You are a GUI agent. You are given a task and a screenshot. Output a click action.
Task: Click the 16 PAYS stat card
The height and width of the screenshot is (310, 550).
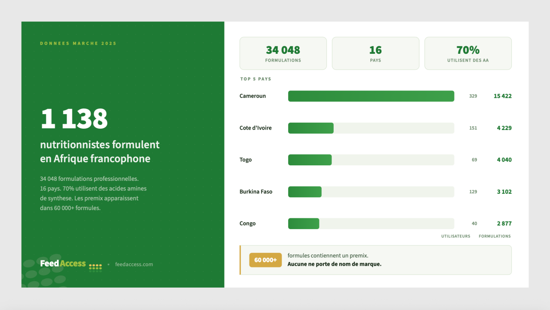click(375, 53)
